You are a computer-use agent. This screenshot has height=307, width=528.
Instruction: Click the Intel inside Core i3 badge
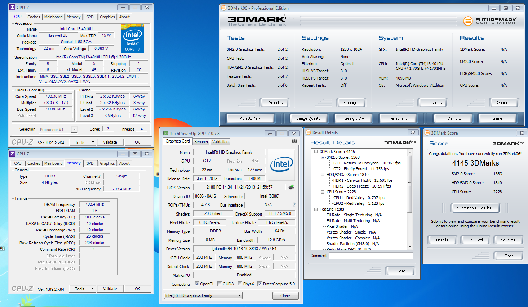click(x=132, y=39)
